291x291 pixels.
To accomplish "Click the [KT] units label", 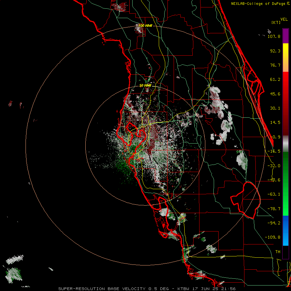I will (x=276, y=22).
